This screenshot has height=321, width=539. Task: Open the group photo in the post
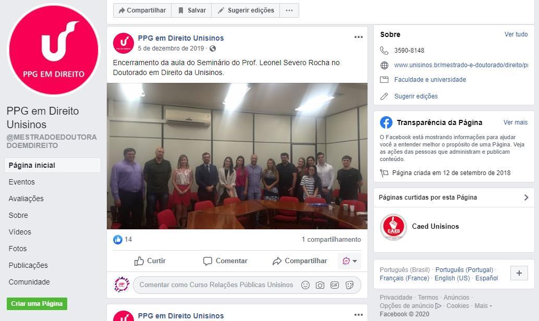tap(237, 156)
